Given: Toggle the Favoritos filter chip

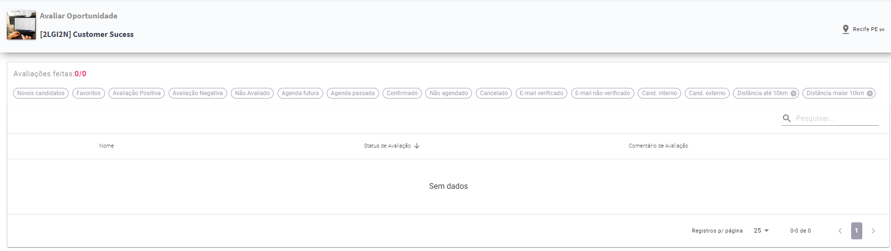Looking at the screenshot, I should pos(88,93).
